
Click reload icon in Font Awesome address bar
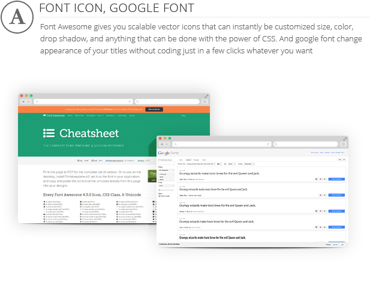[x=130, y=101]
